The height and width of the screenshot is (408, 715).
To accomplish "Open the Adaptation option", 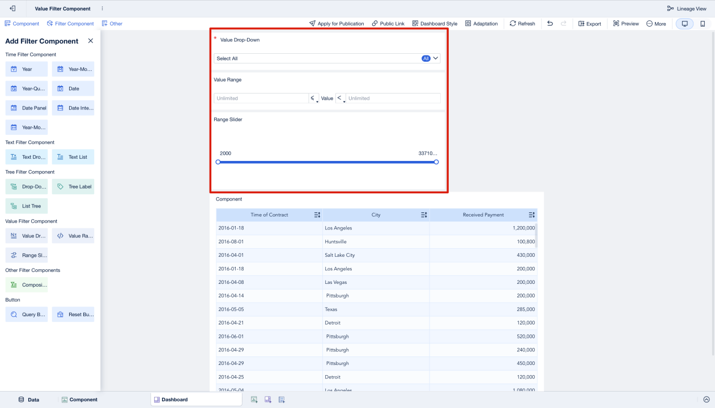I will (x=482, y=24).
